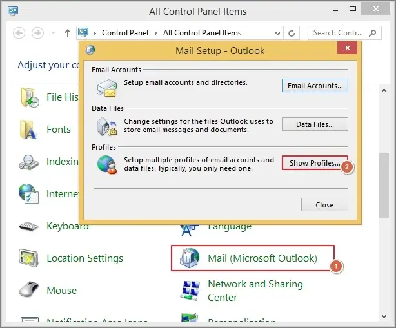Click the File History icon
Image resolution: width=396 pixels, height=328 pixels.
click(29, 97)
